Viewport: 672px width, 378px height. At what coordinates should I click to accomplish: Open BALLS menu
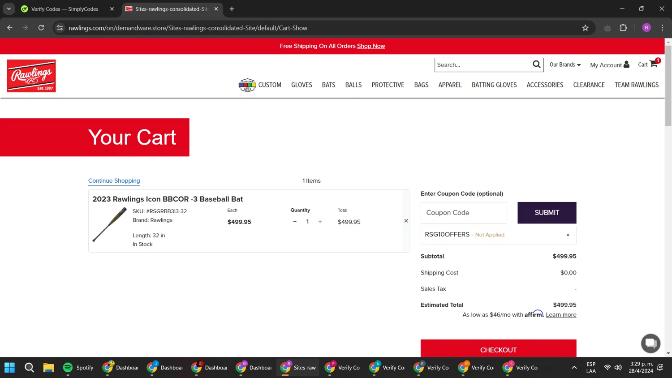pos(353,85)
